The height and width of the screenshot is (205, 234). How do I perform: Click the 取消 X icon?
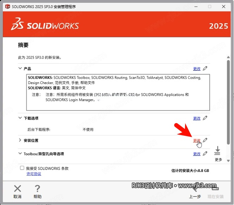[18, 188]
